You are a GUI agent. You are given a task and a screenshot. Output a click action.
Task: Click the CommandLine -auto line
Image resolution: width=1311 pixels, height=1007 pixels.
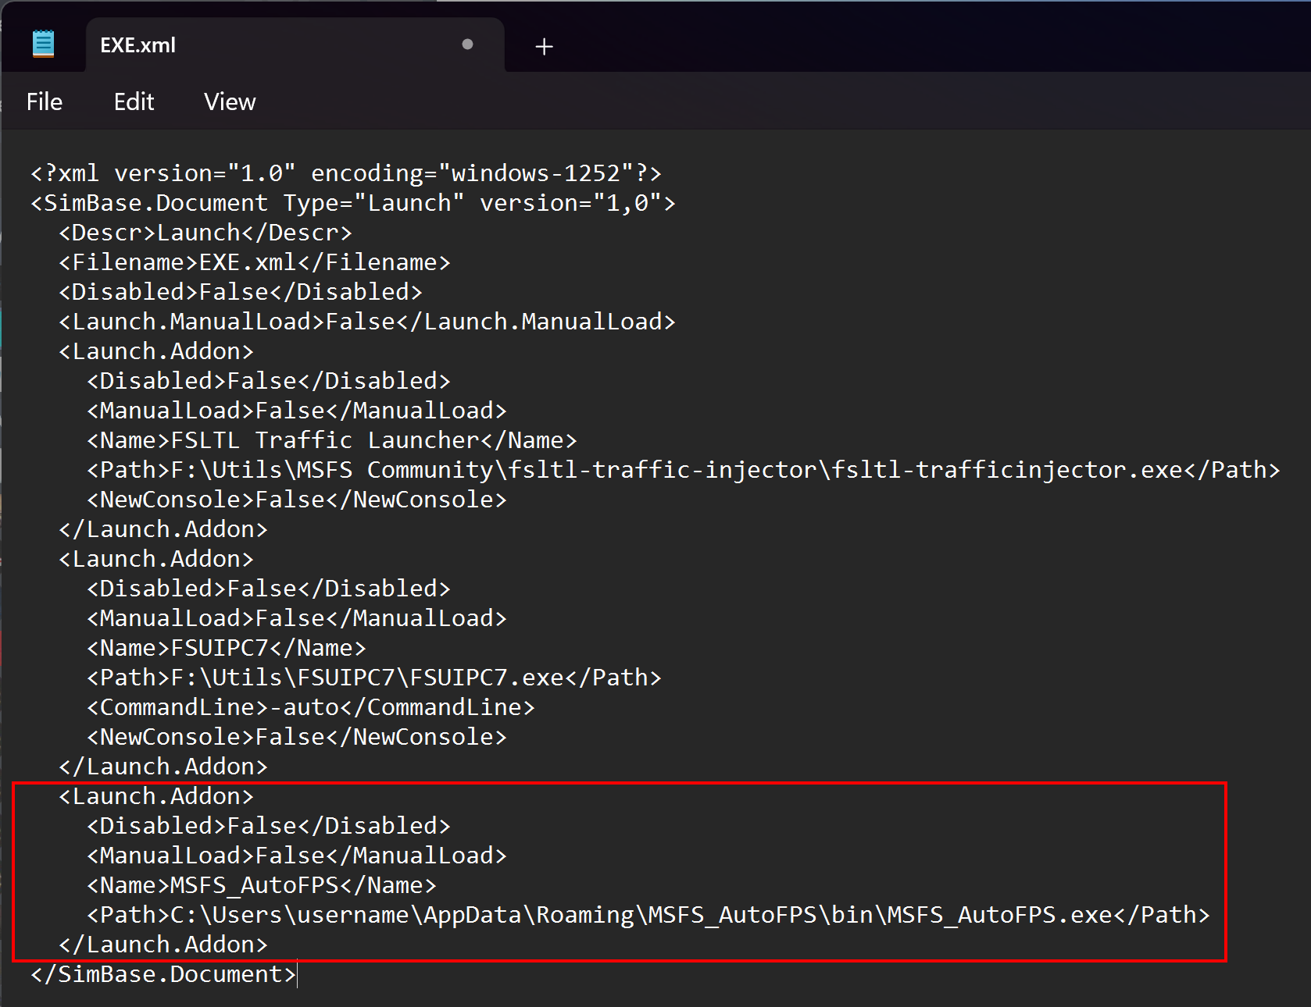pos(311,707)
